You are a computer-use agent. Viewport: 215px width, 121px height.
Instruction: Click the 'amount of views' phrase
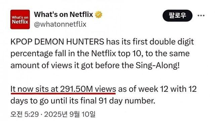click(x=41, y=66)
